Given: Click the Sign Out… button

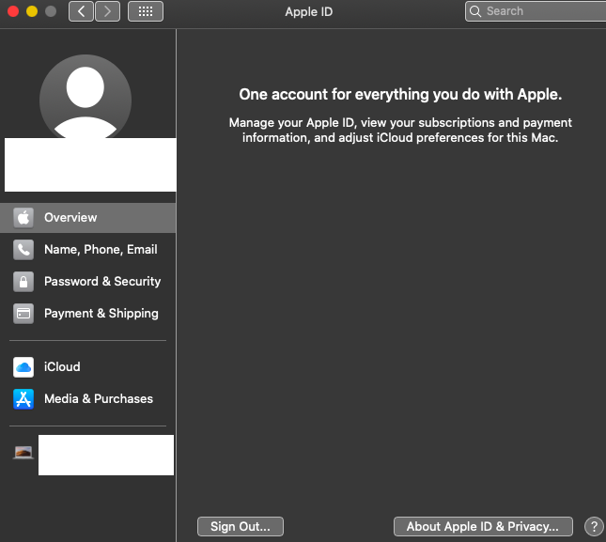Looking at the screenshot, I should click(241, 527).
